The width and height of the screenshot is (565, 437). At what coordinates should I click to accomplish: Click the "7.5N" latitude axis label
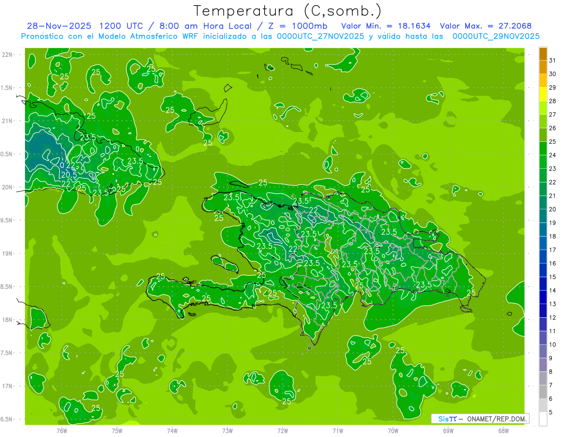click(x=7, y=353)
